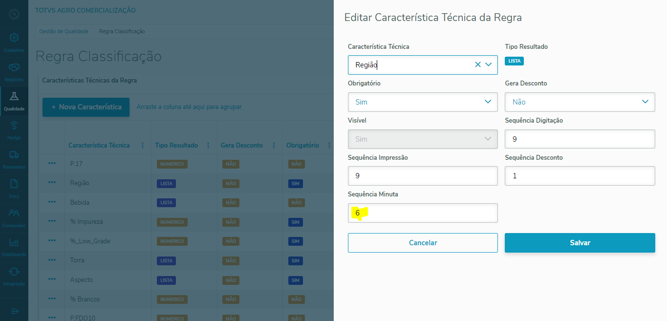
Task: Open row actions dots for P.17
Action: (52, 163)
